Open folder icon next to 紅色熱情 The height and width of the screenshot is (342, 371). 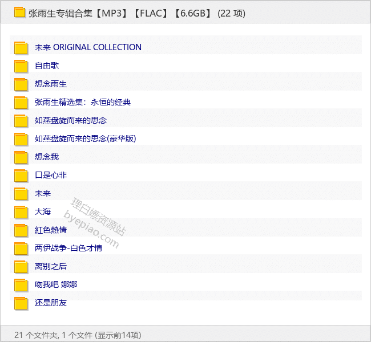tap(21, 230)
